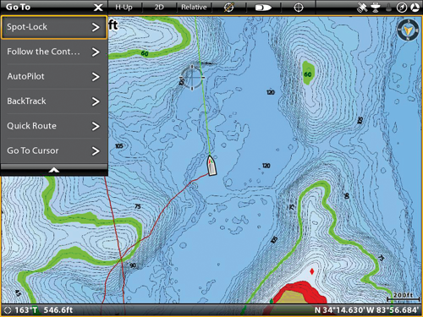
Task: Open the compass status icon in top bar
Action: pyautogui.click(x=402, y=8)
